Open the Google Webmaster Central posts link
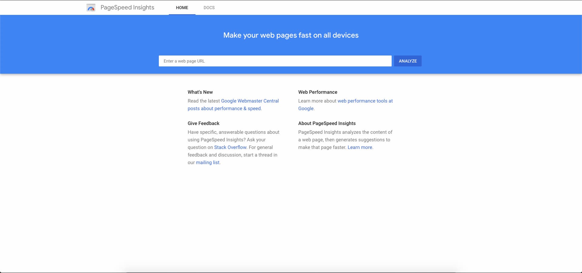The image size is (582, 273). pos(233,105)
